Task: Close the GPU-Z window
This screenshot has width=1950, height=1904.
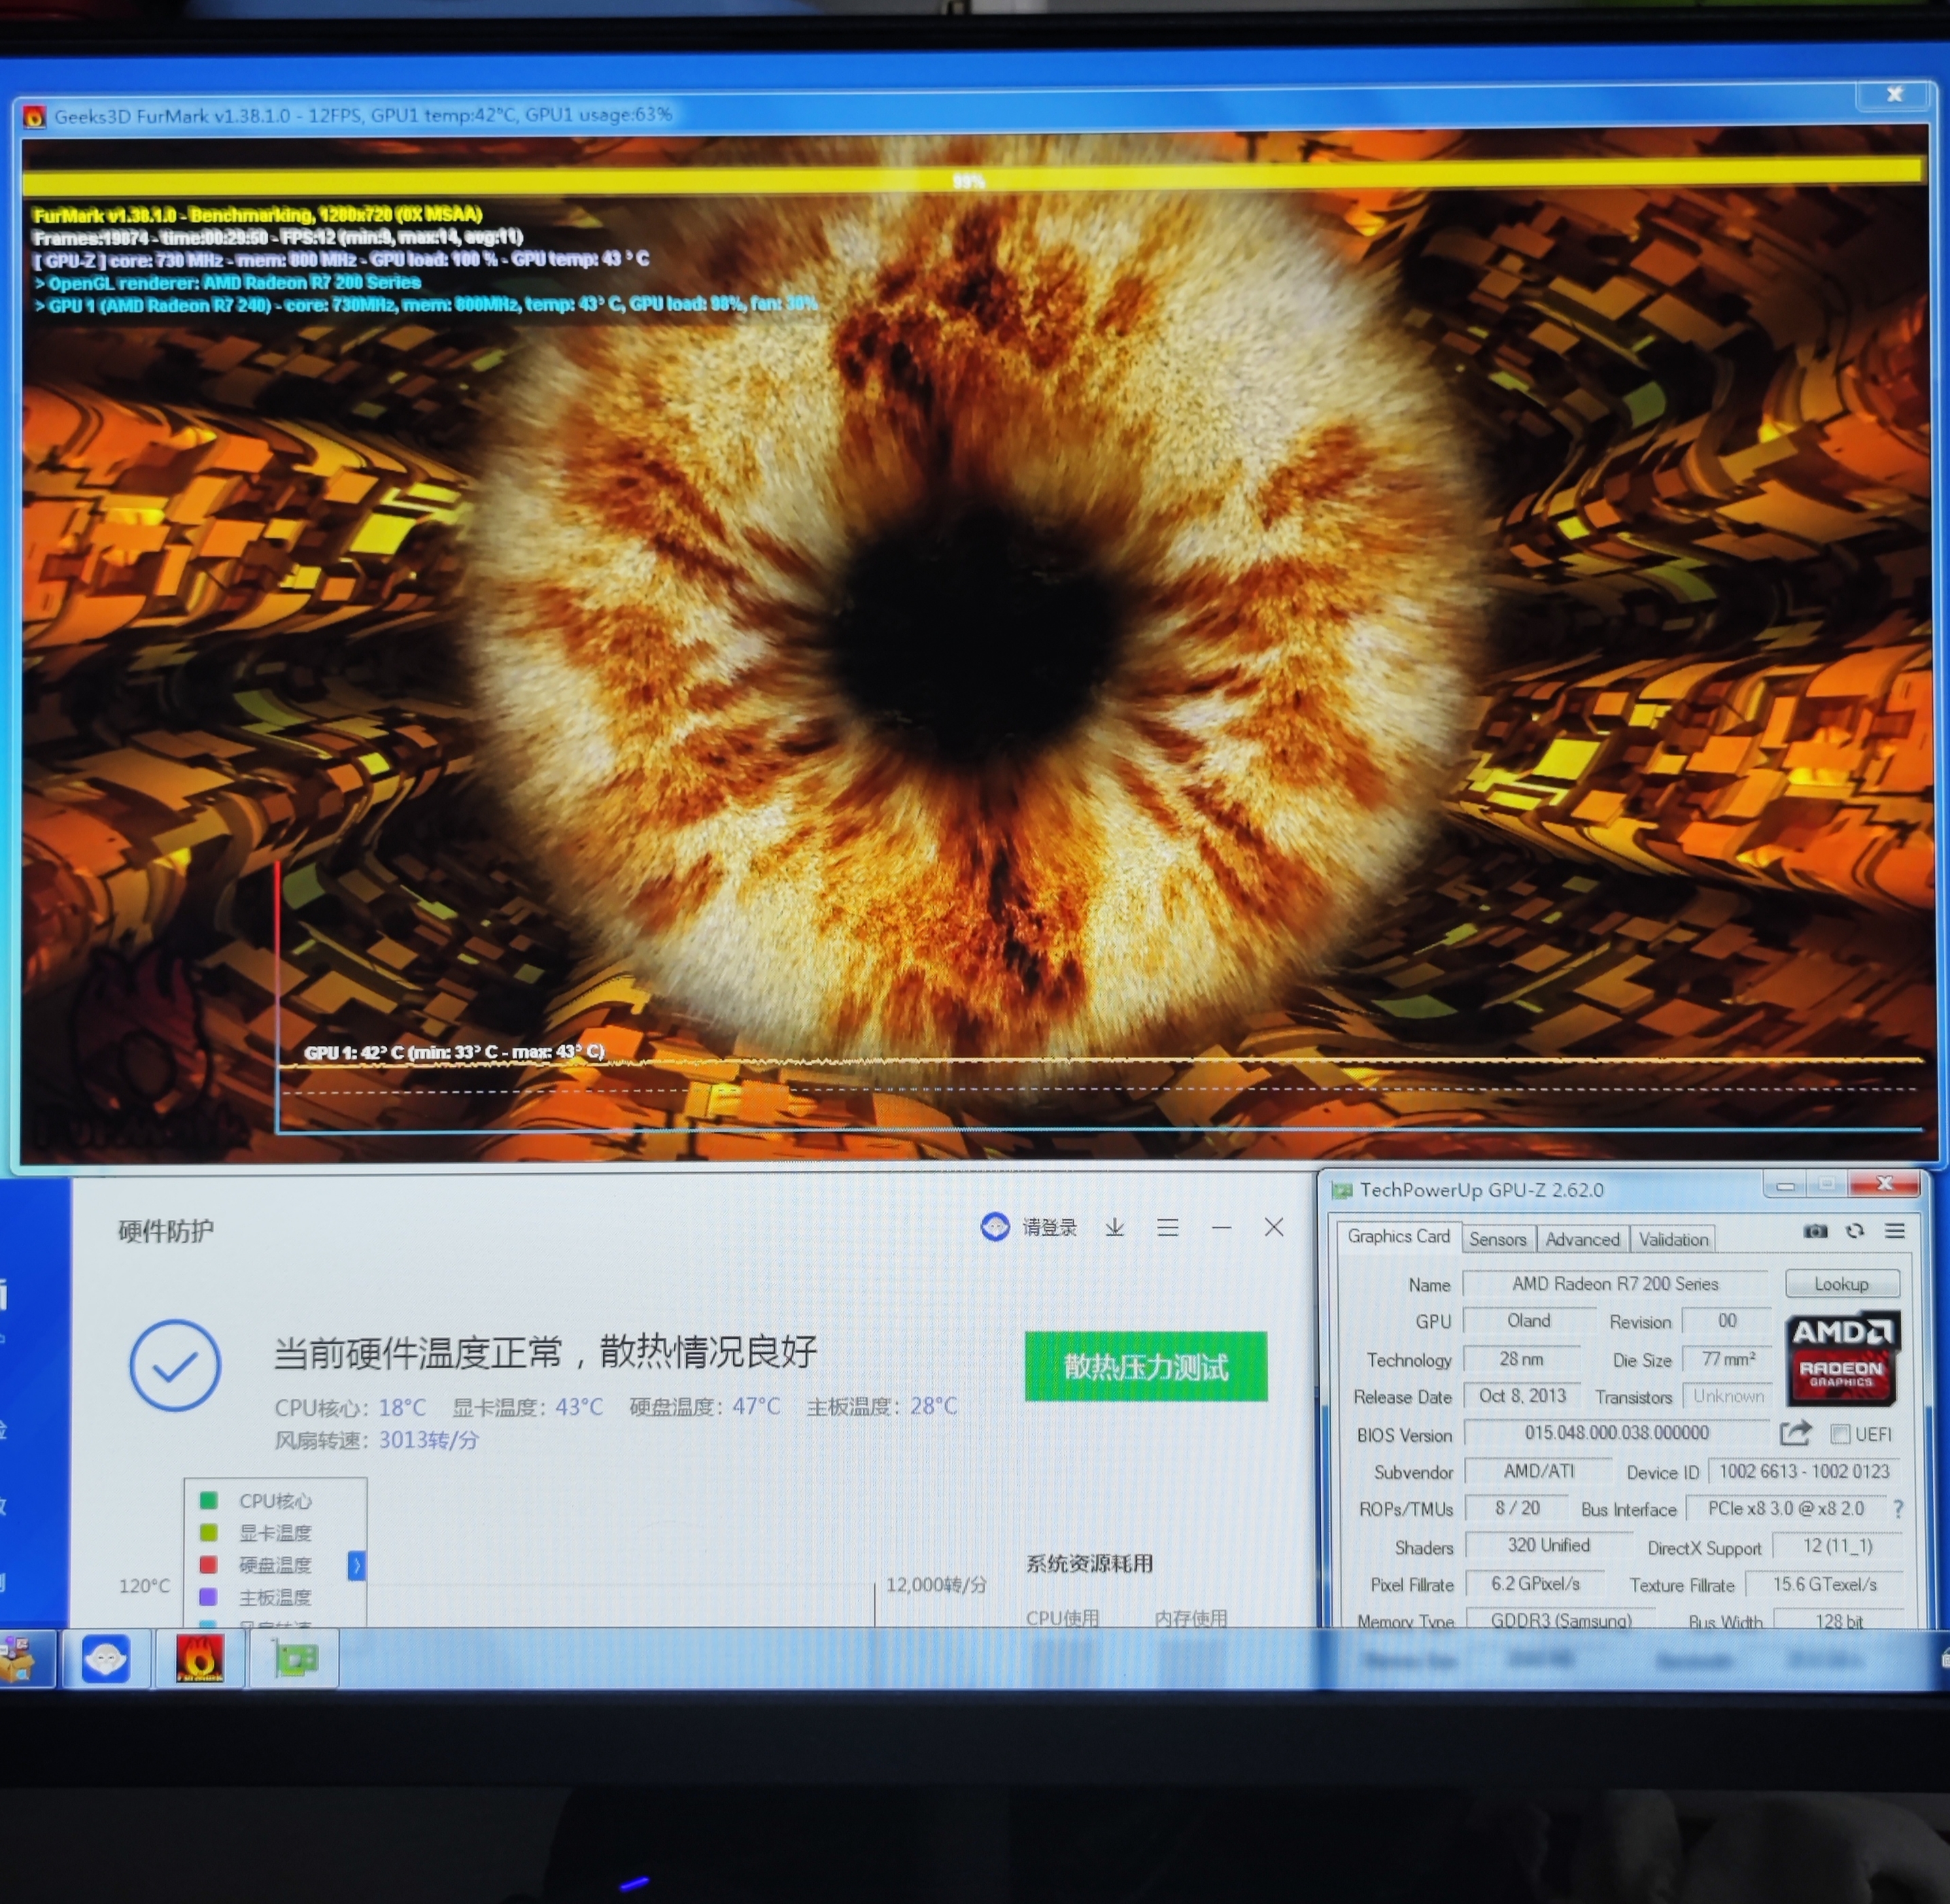Action: pyautogui.click(x=1884, y=1184)
